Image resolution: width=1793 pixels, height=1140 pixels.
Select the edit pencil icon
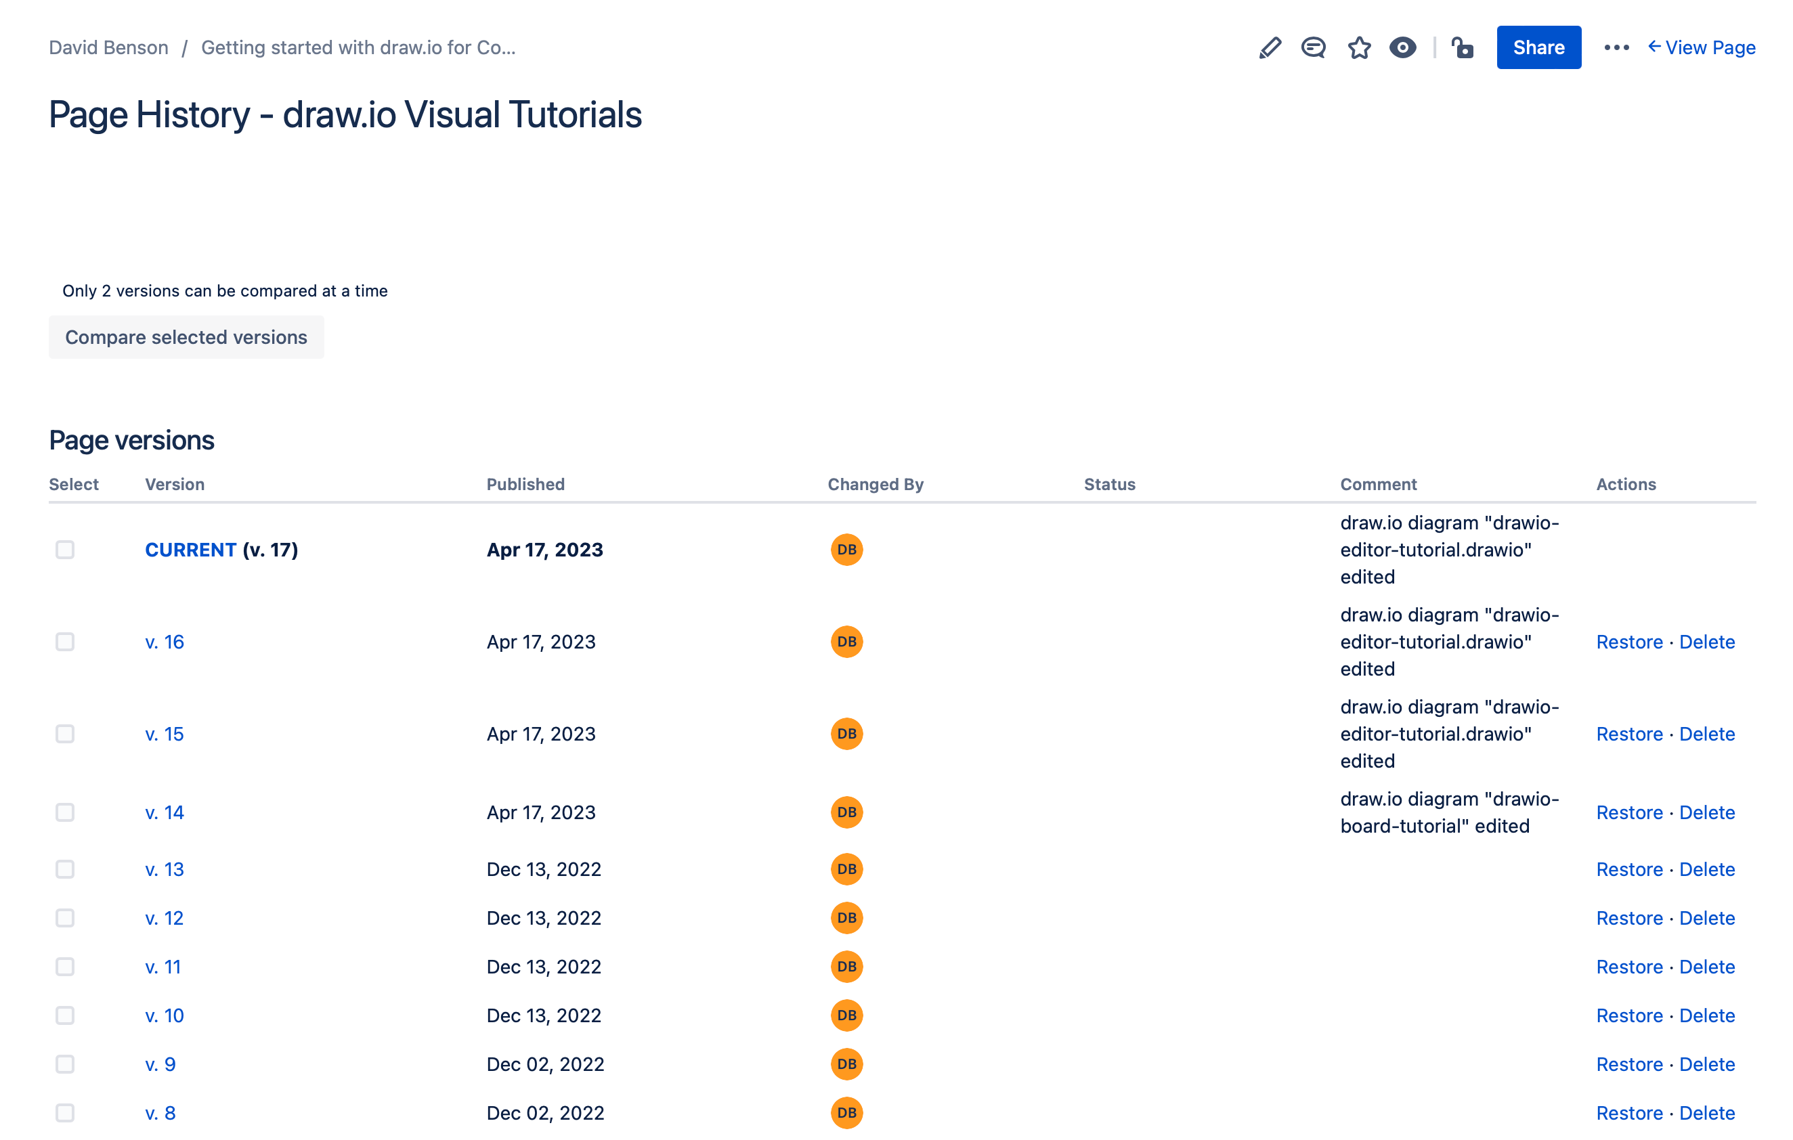tap(1270, 47)
